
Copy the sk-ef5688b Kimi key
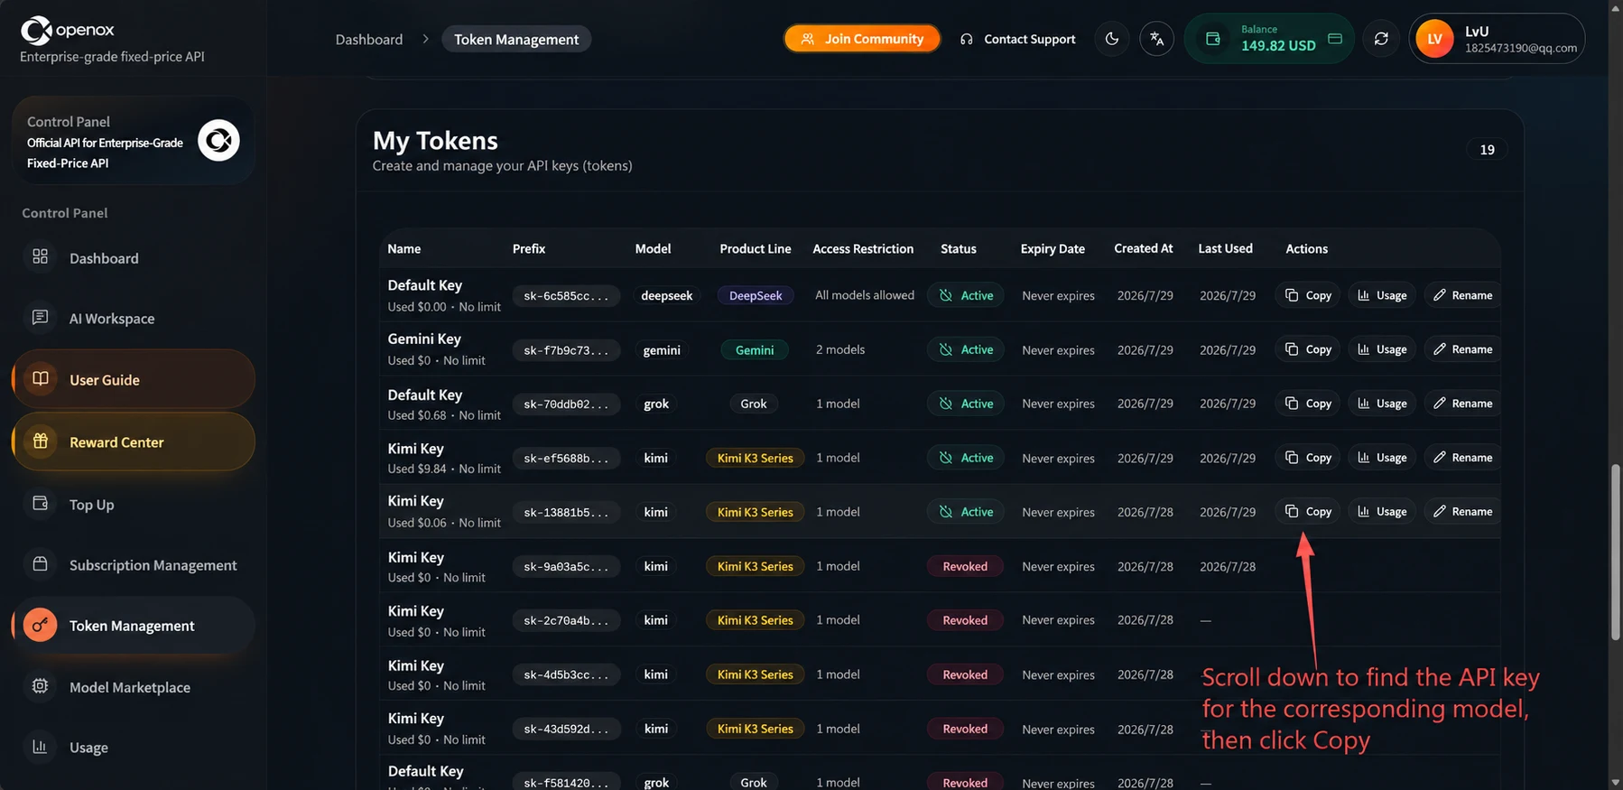tap(1308, 458)
